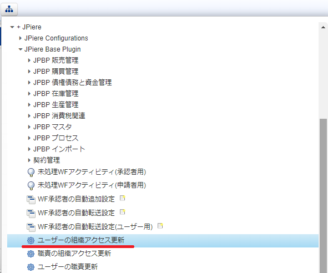Collapse the + JPiere root node
This screenshot has height=273, width=328.
[12, 27]
